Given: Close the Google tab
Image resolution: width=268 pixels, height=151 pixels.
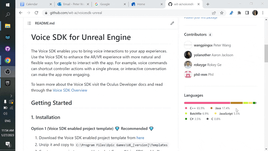Looking at the screenshot, I should [x=125, y=4].
